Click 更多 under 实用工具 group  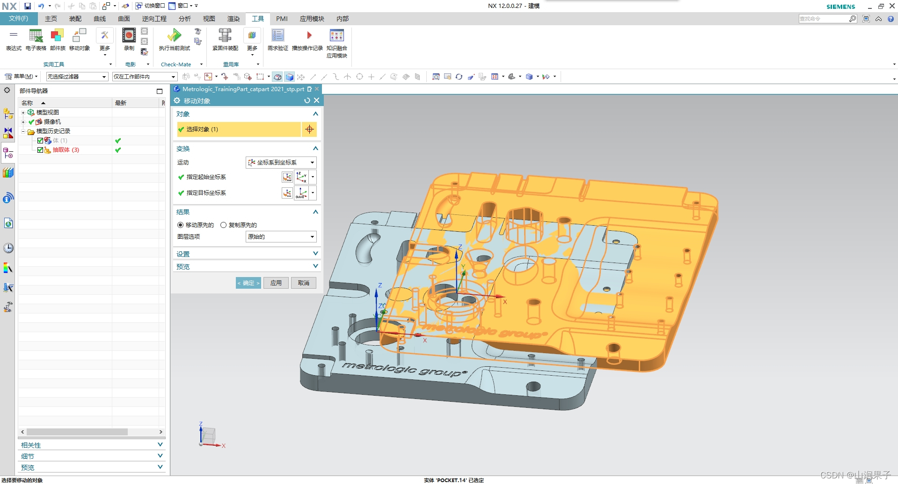(x=104, y=42)
